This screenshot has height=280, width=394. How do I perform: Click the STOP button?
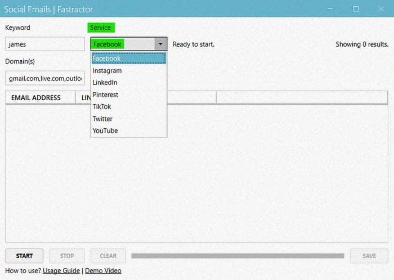pos(67,256)
